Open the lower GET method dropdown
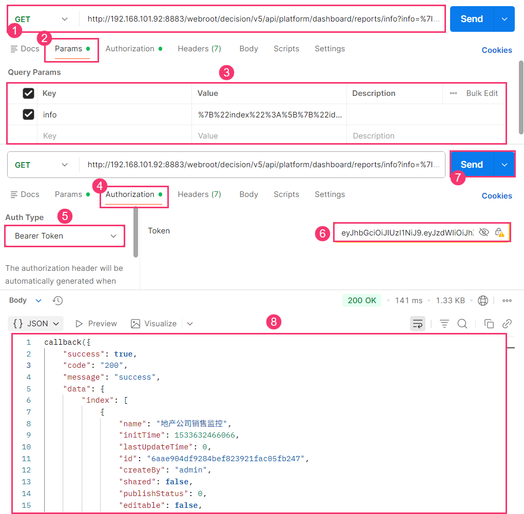This screenshot has width=524, height=514. (42, 165)
